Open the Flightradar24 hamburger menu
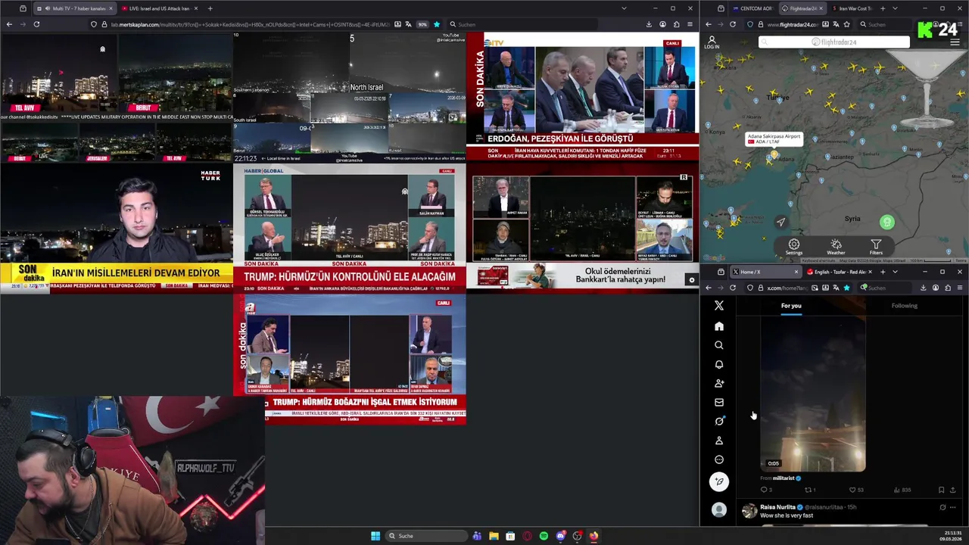Viewport: 969px width, 545px height. 955,42
